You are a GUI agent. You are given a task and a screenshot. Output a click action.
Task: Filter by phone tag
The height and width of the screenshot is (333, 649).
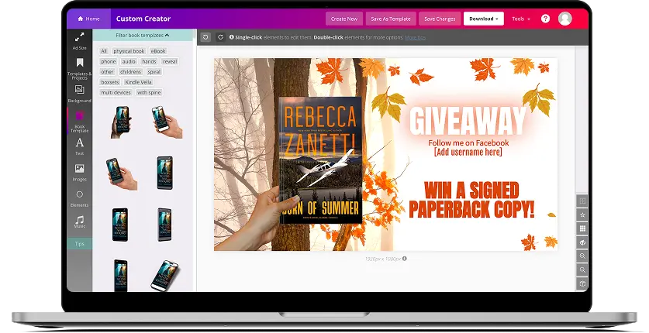(x=108, y=61)
